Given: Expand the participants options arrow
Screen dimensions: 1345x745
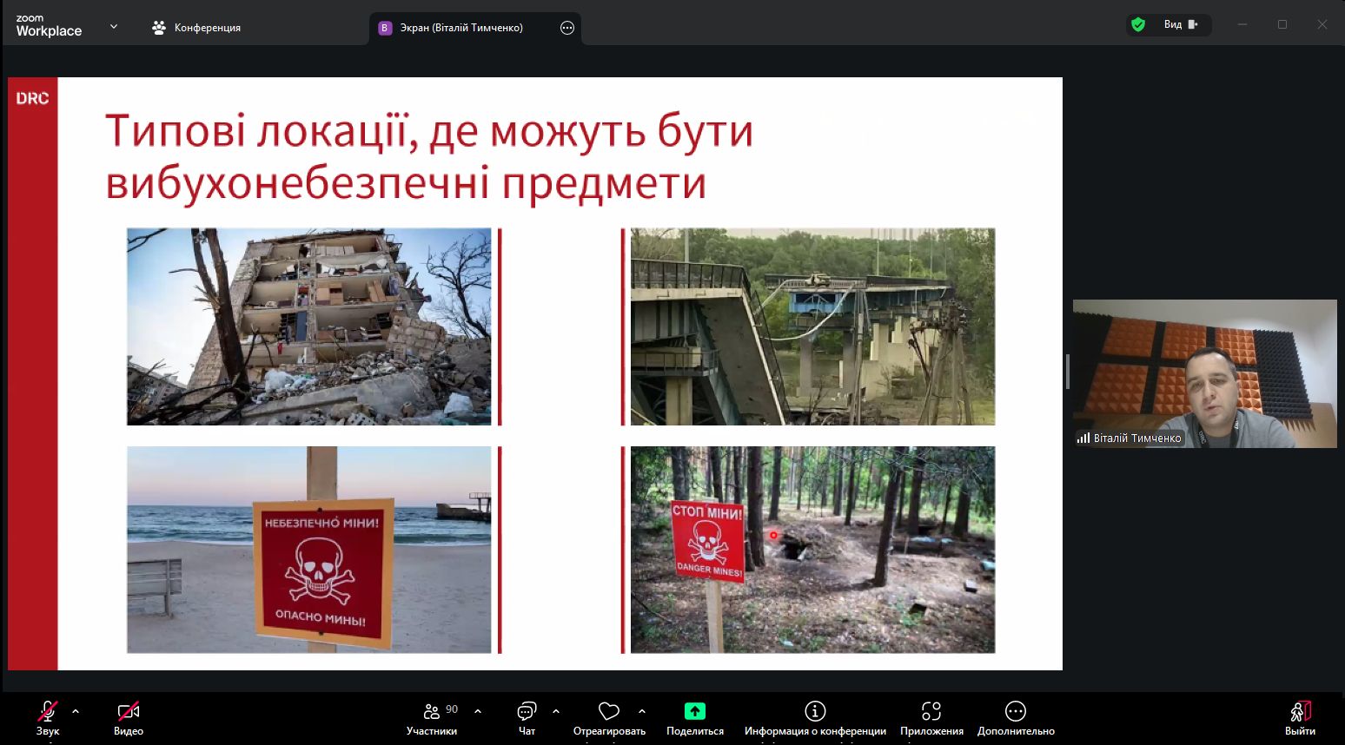Looking at the screenshot, I should click(478, 711).
